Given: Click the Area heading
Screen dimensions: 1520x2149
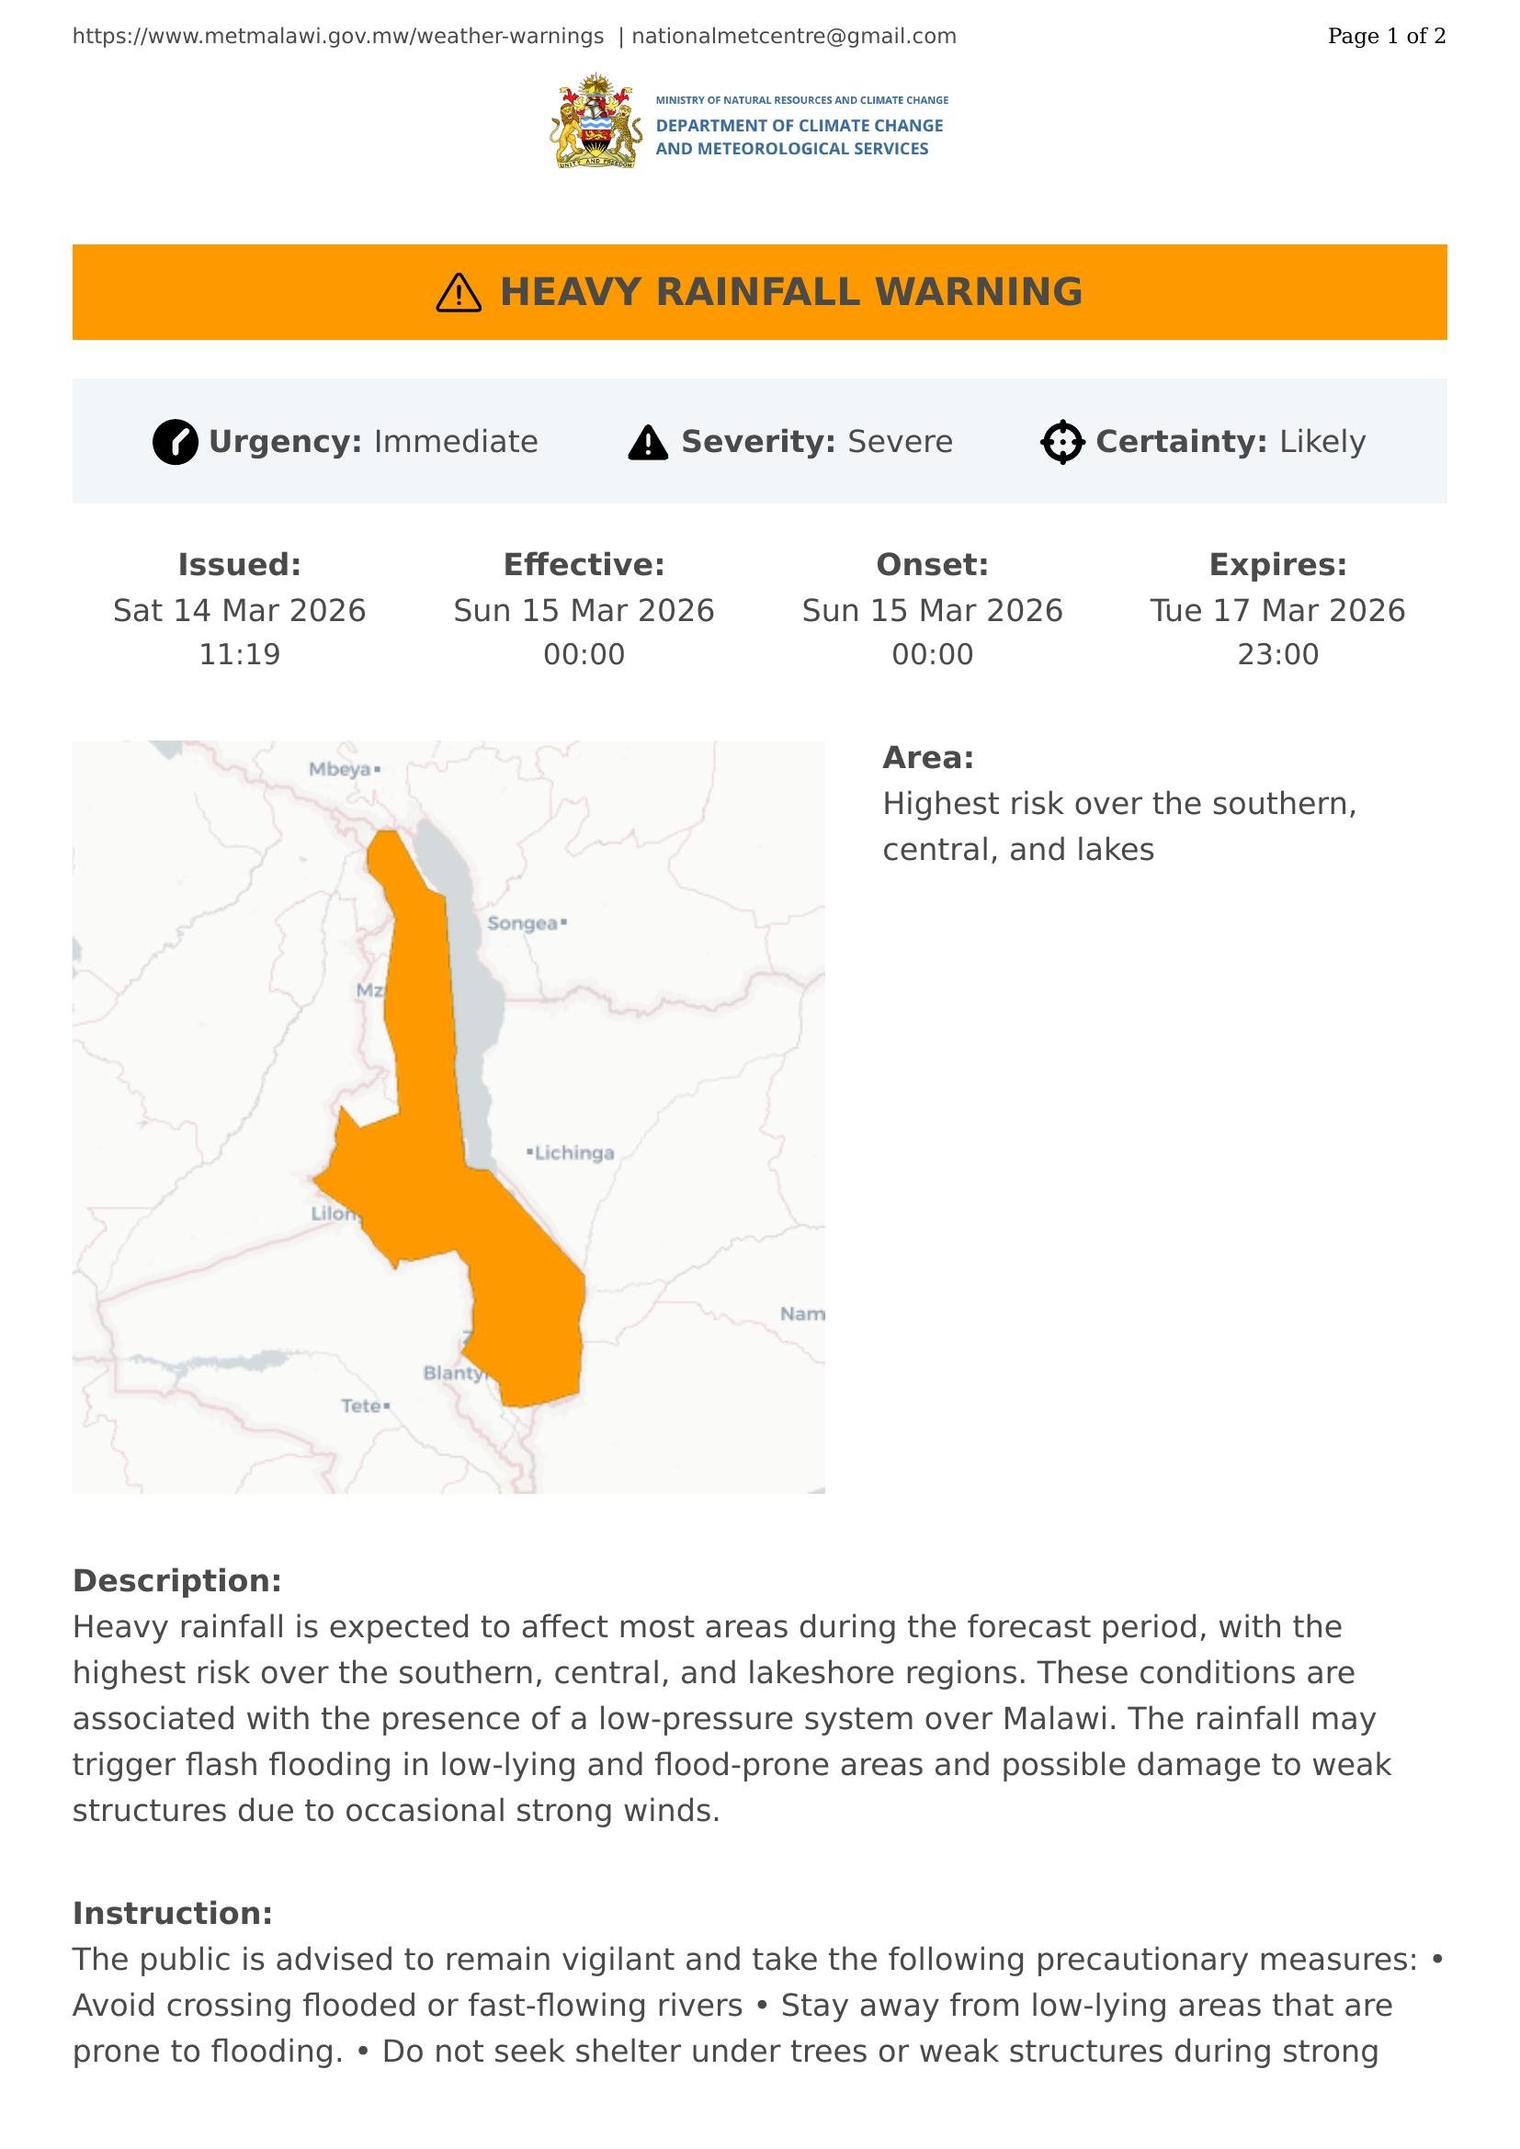Looking at the screenshot, I should coord(927,757).
